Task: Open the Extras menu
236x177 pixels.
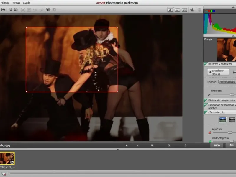Action: (16, 3)
